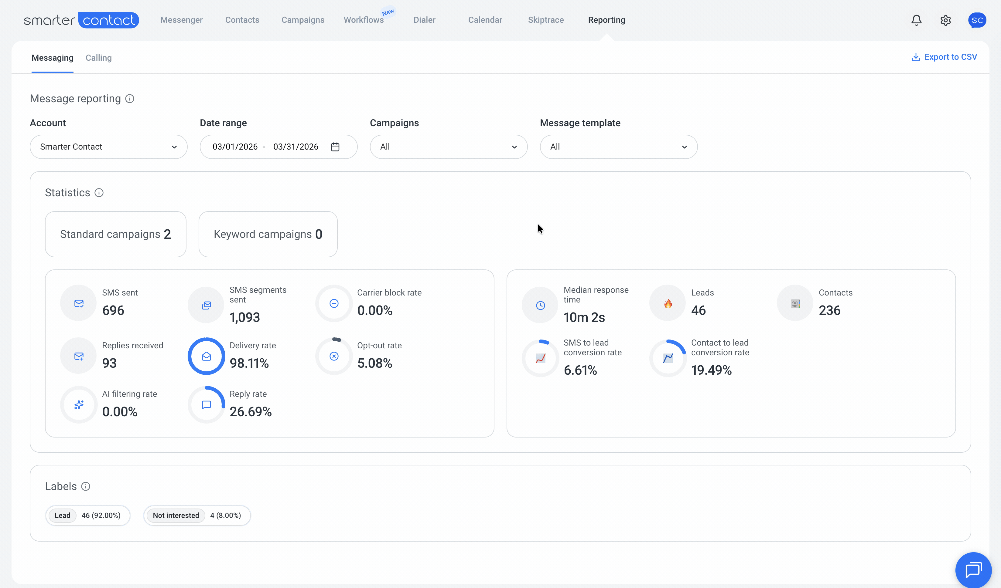
Task: Click the calendar icon in Date range
Action: coord(335,147)
